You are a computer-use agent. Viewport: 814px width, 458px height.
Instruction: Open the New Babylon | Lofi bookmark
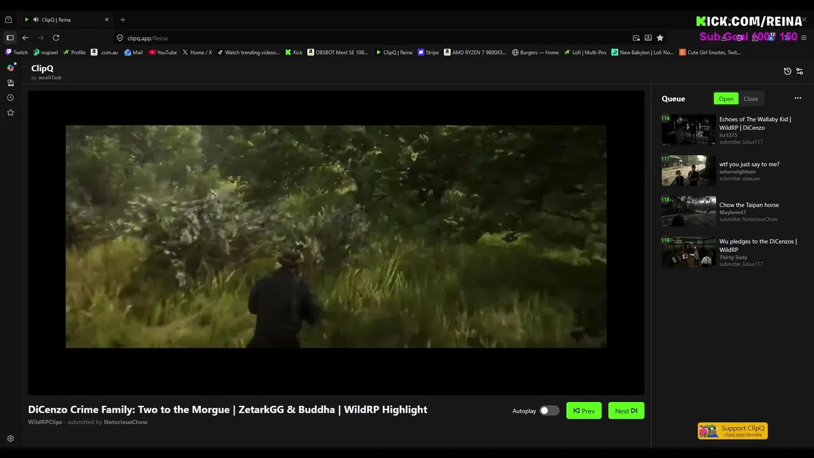coord(642,52)
